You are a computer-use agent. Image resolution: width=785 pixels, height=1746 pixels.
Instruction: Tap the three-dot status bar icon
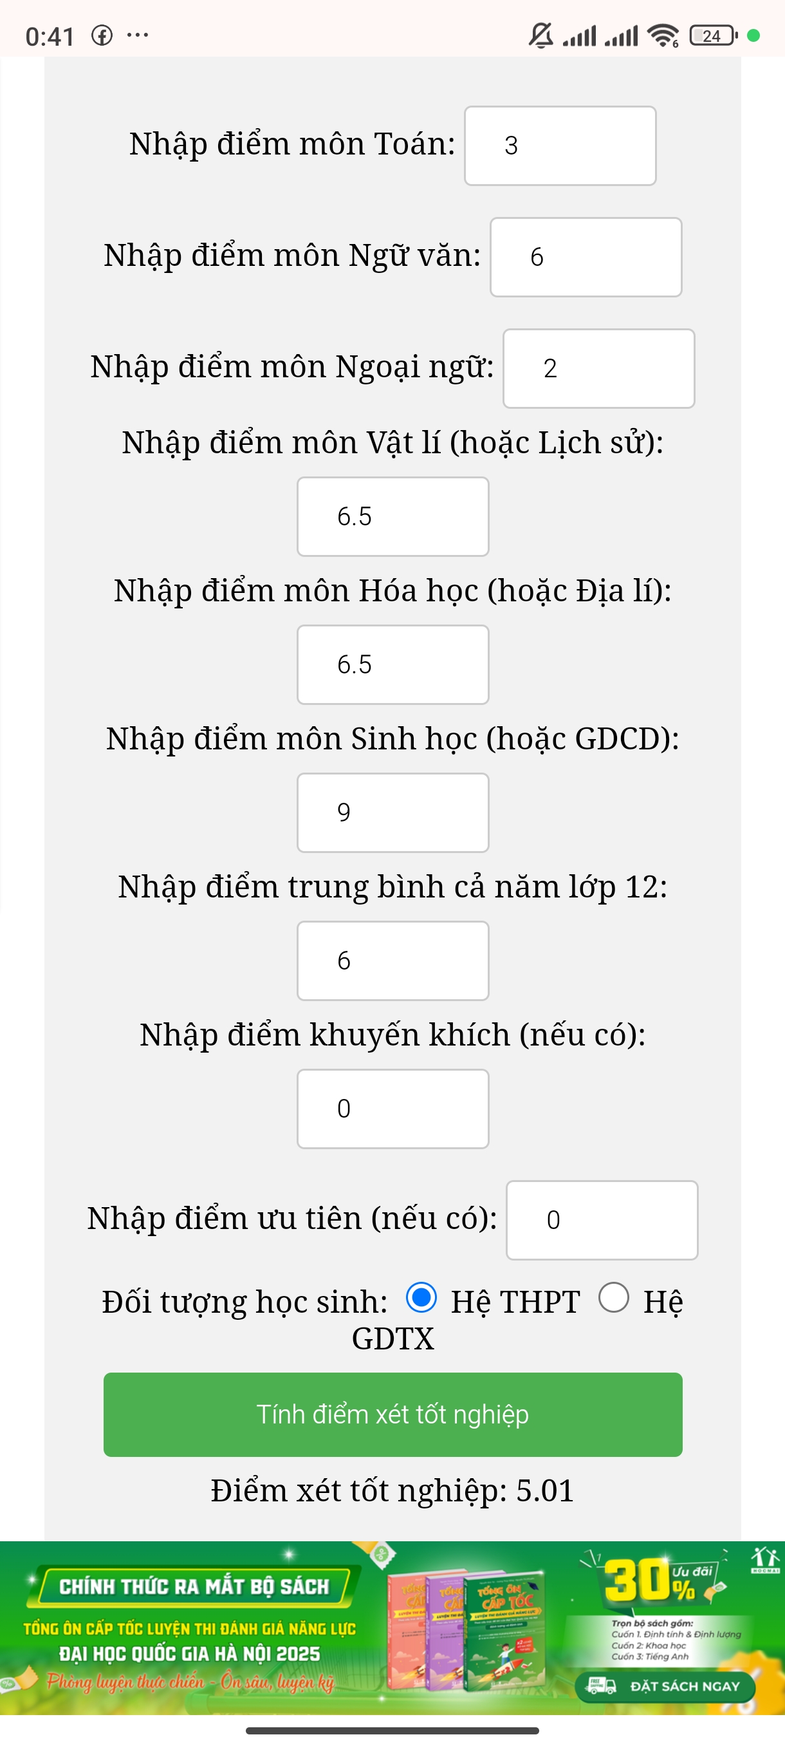[x=138, y=35]
